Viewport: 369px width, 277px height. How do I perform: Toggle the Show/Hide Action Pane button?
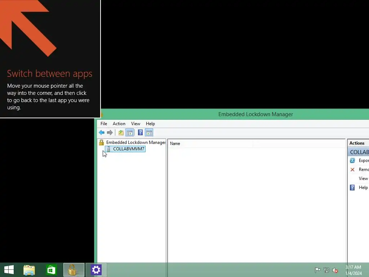[149, 133]
